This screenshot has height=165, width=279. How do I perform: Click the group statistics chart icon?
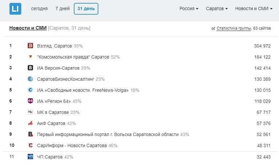coord(213,28)
